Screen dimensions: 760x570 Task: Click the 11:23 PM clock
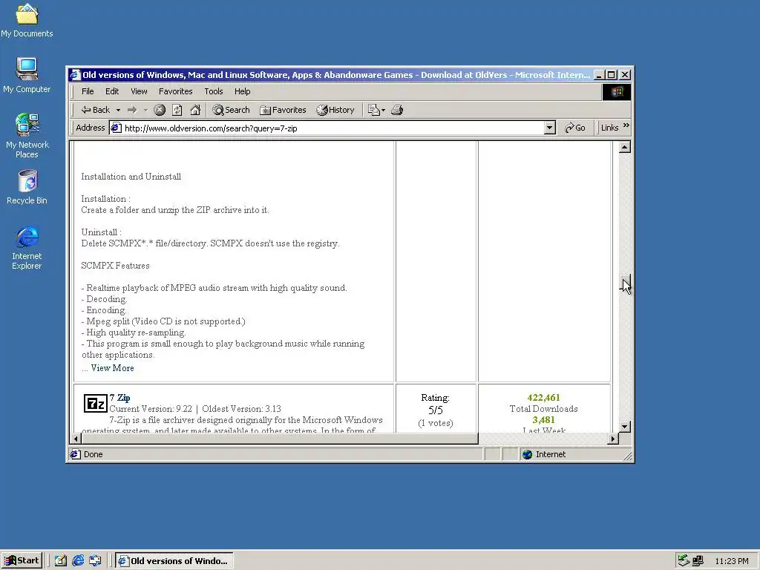tap(731, 561)
